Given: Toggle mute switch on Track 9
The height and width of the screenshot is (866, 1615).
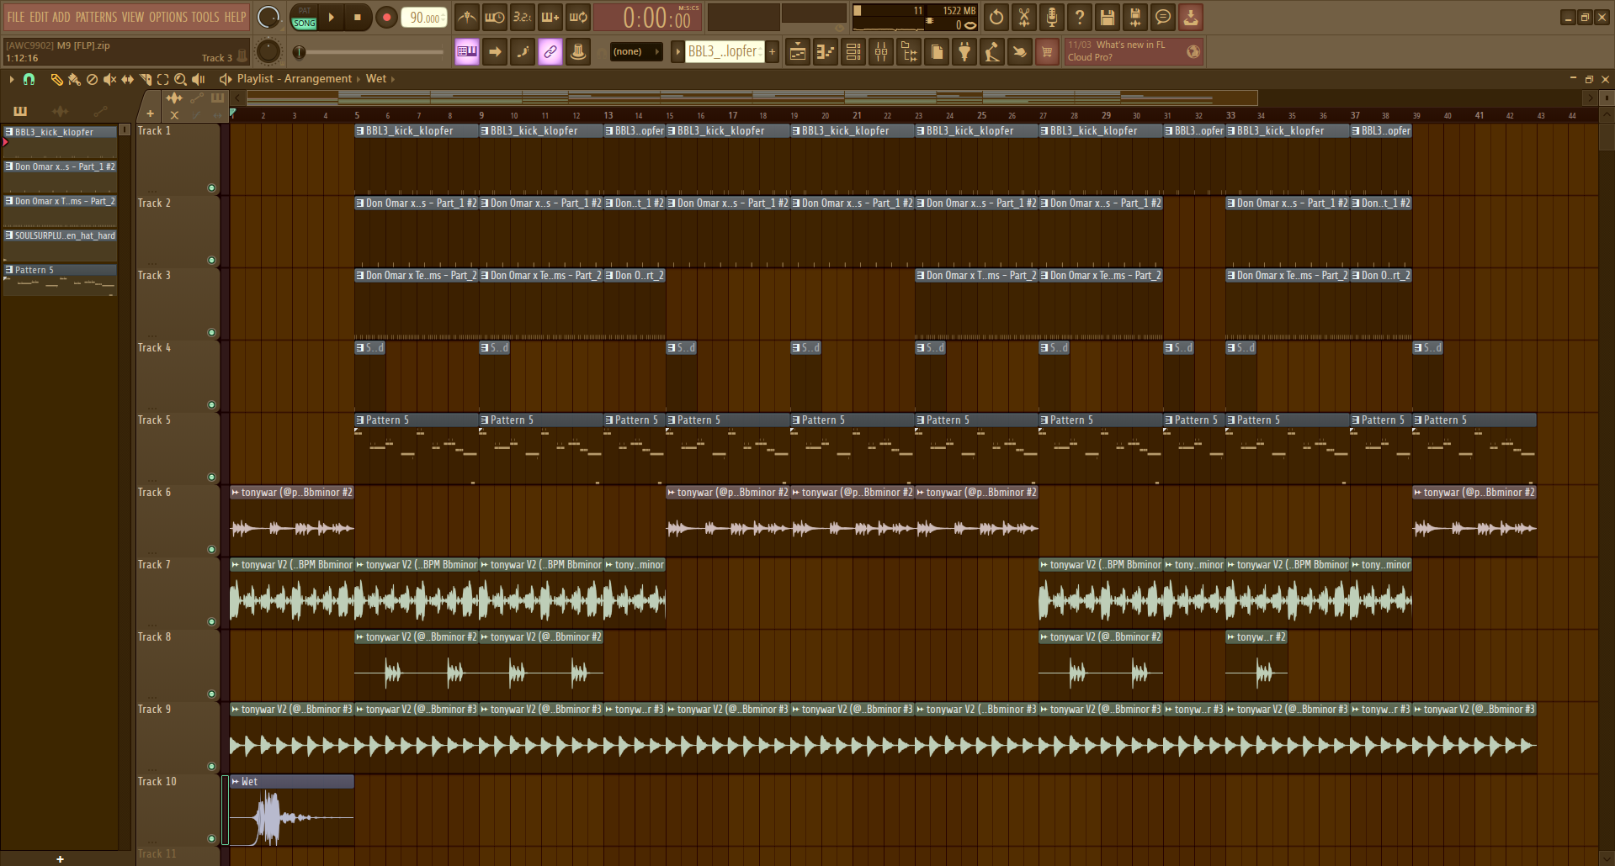Looking at the screenshot, I should coord(211,767).
